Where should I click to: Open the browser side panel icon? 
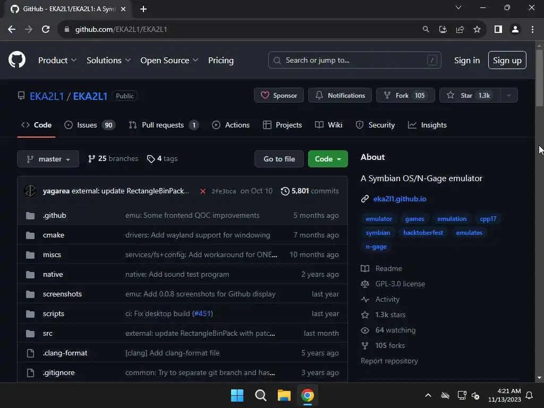click(x=498, y=30)
